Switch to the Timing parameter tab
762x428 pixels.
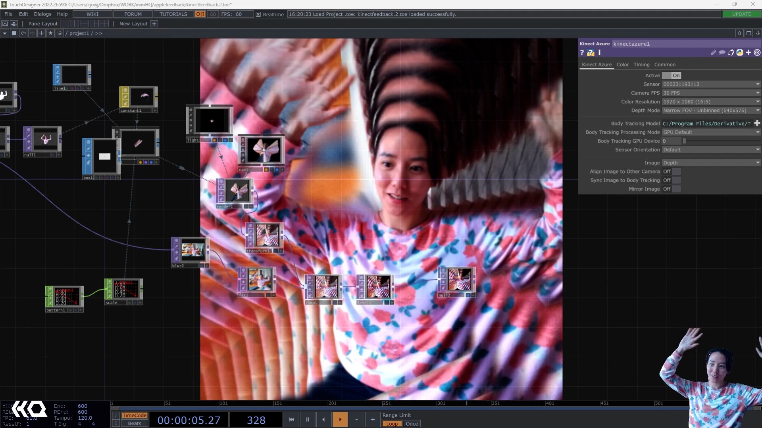(641, 65)
